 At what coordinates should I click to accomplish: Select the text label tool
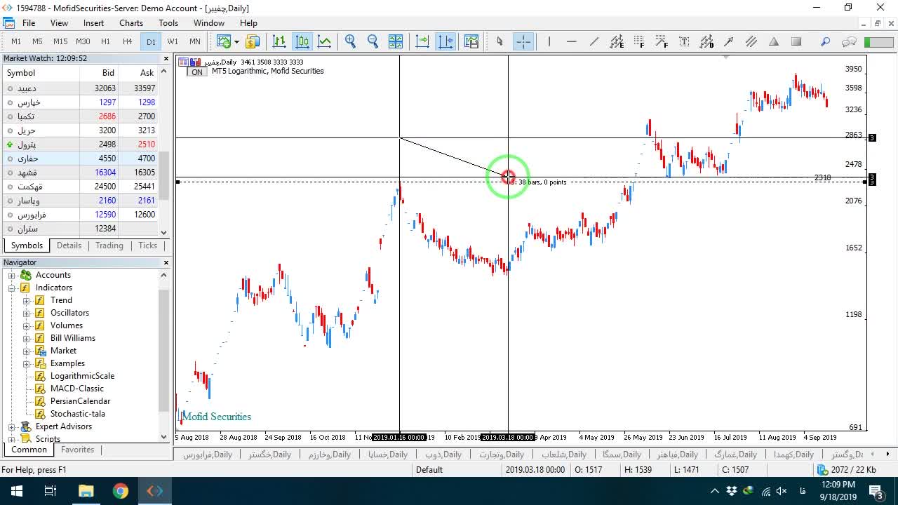coord(683,41)
